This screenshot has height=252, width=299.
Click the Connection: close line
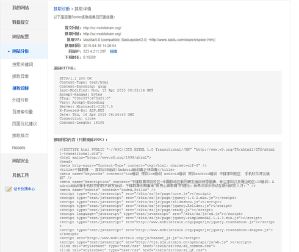77,118
